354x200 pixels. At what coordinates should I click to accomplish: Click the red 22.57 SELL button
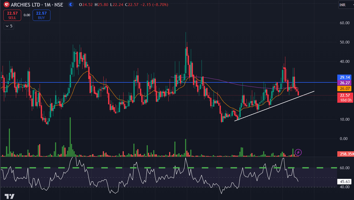point(12,15)
